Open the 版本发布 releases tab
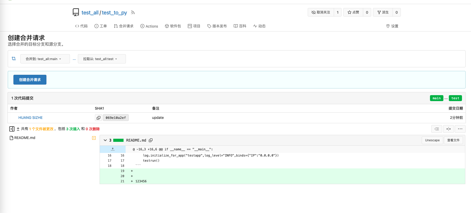Screen dimensions: 471x213 coord(217,26)
